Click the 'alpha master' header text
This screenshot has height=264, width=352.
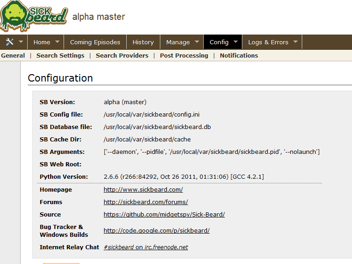(x=99, y=17)
